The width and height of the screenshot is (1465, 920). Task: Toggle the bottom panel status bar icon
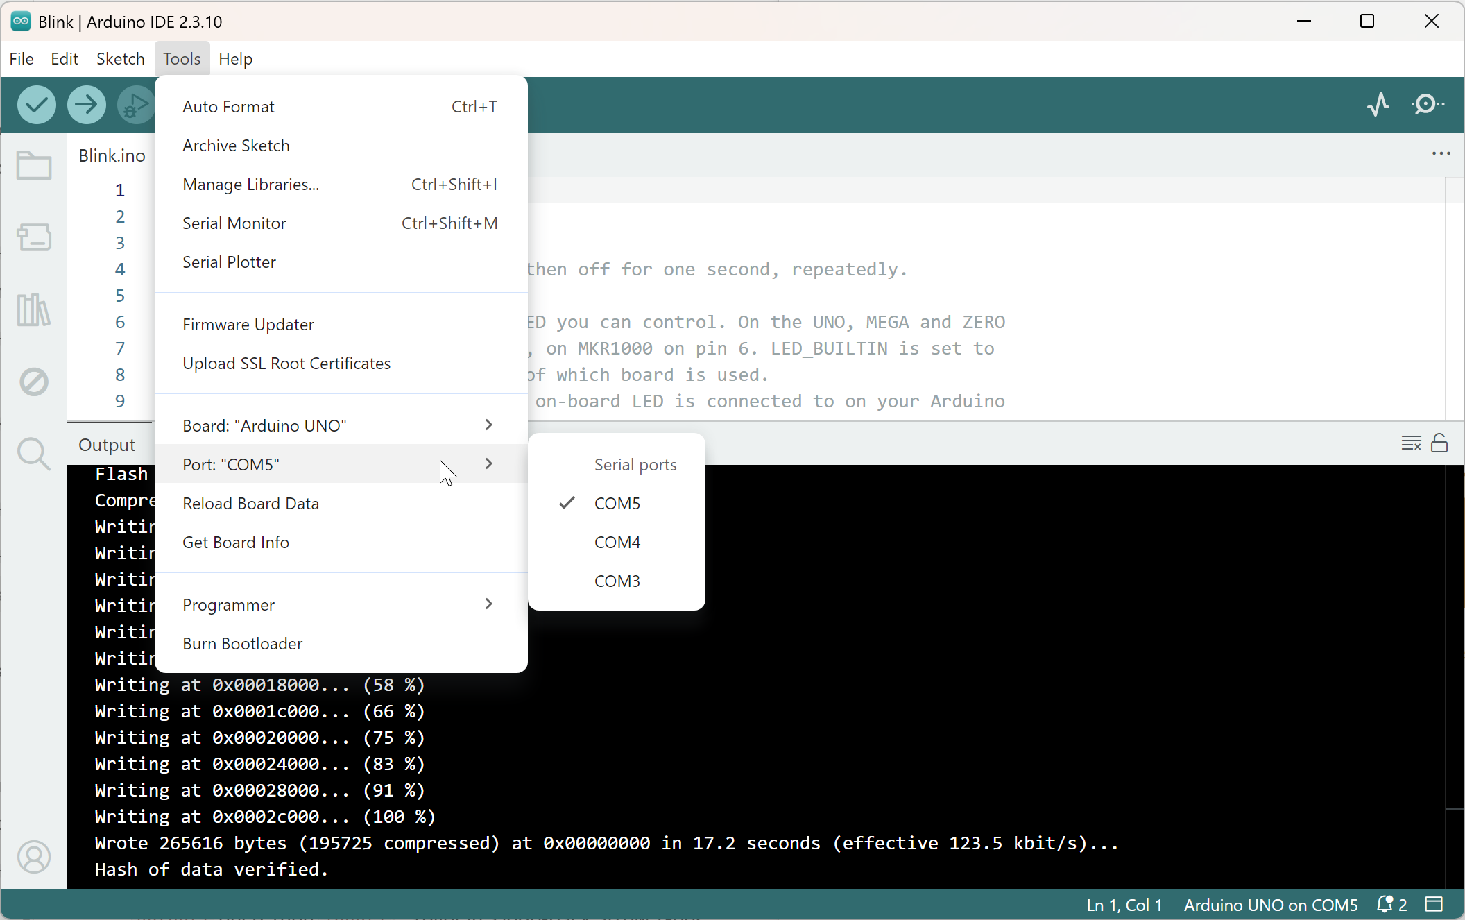1434,904
